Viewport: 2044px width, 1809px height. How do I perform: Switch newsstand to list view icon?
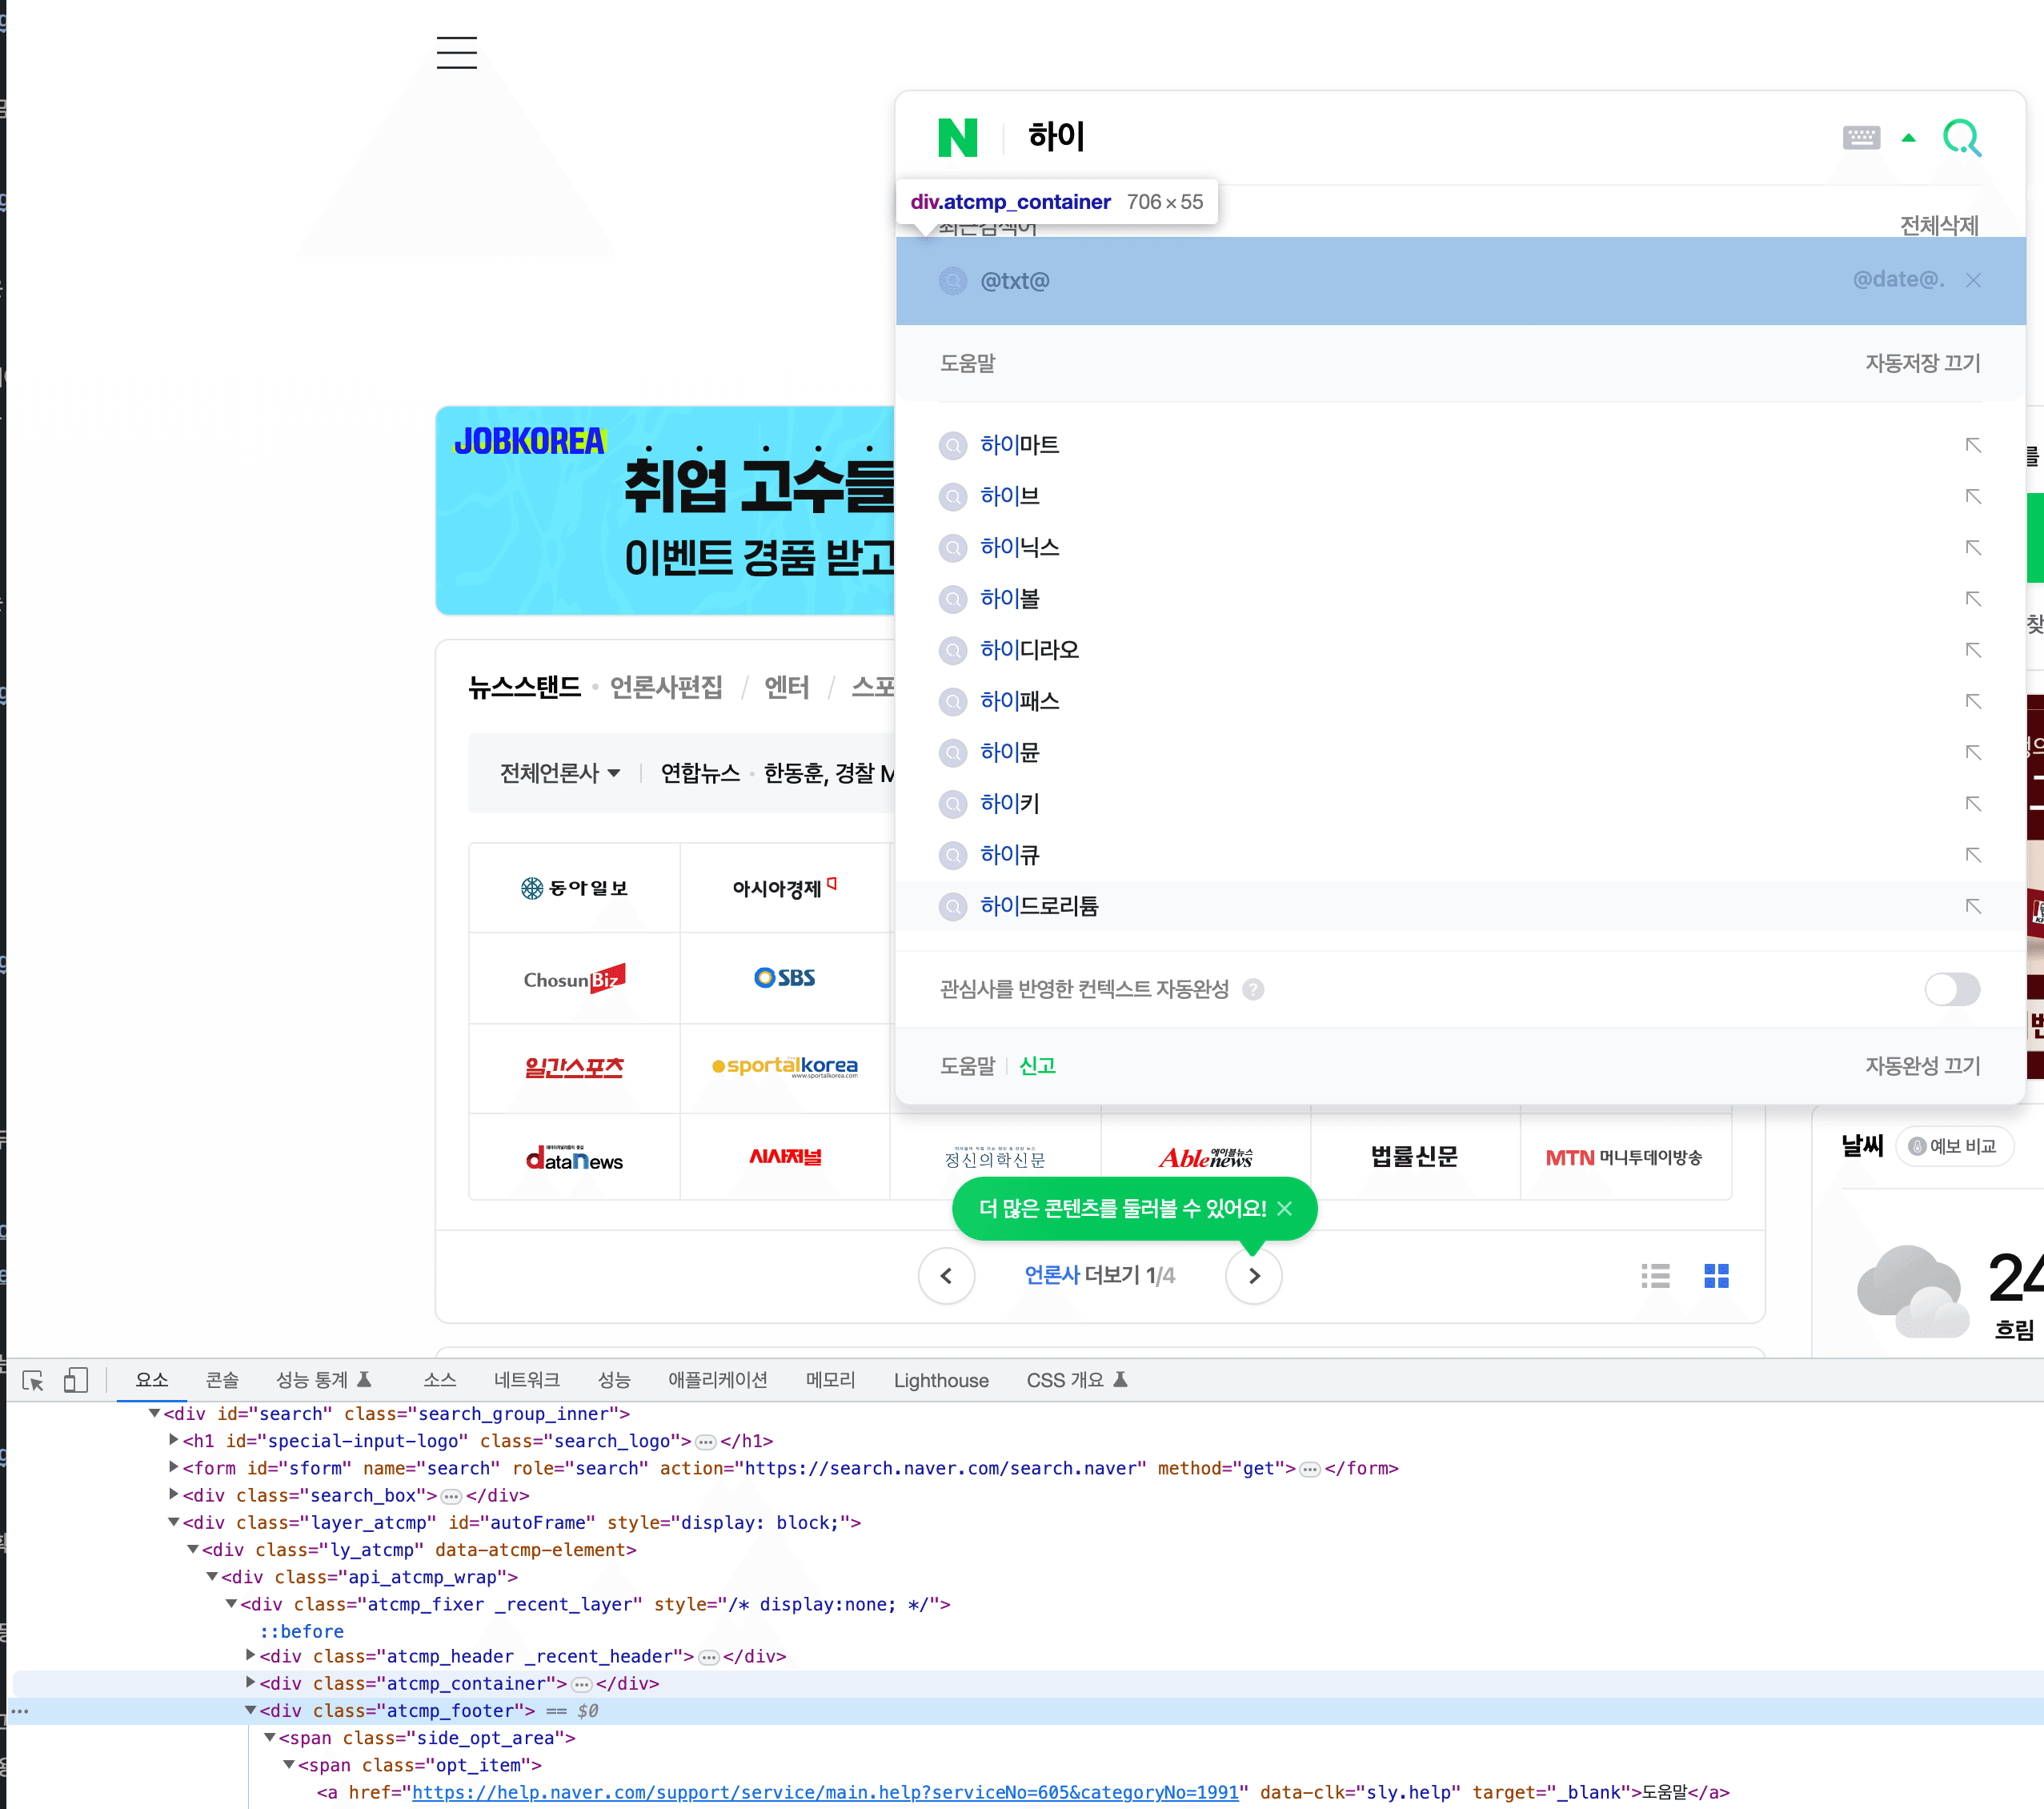point(1655,1275)
